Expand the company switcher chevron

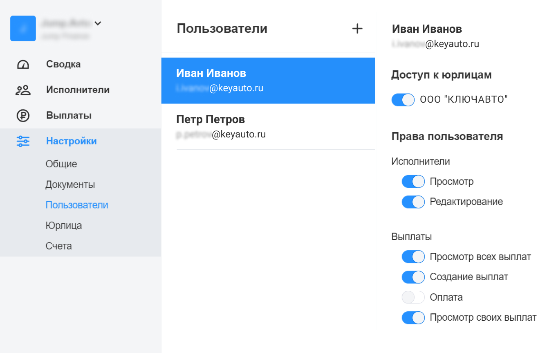(x=97, y=23)
